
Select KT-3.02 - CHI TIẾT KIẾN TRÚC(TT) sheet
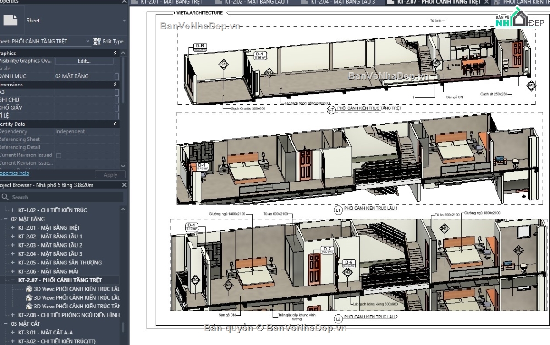[x=57, y=341]
